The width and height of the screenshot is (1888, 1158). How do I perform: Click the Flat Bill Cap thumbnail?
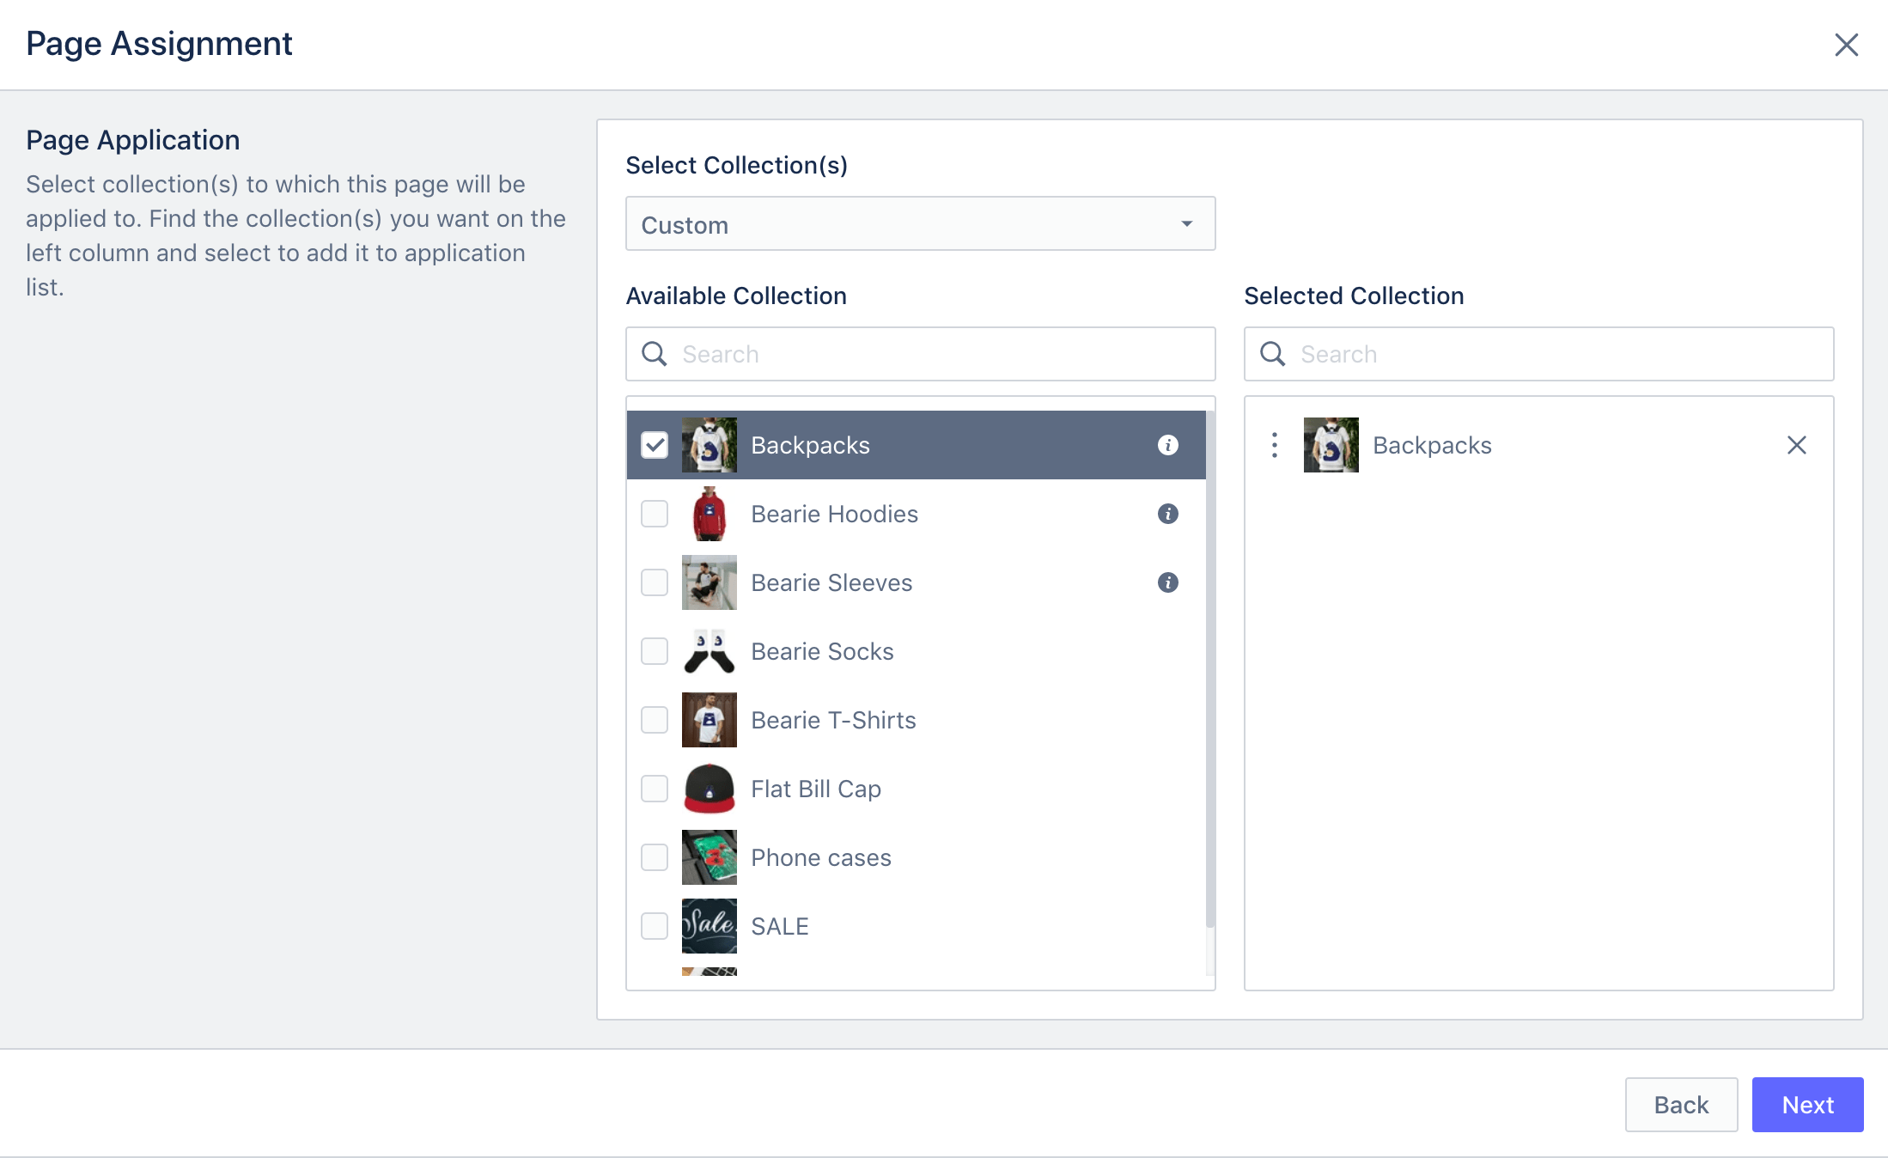coord(710,789)
